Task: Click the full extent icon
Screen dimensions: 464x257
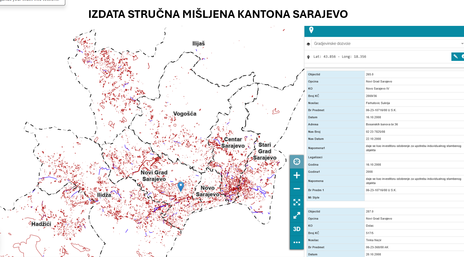Action: click(x=297, y=202)
